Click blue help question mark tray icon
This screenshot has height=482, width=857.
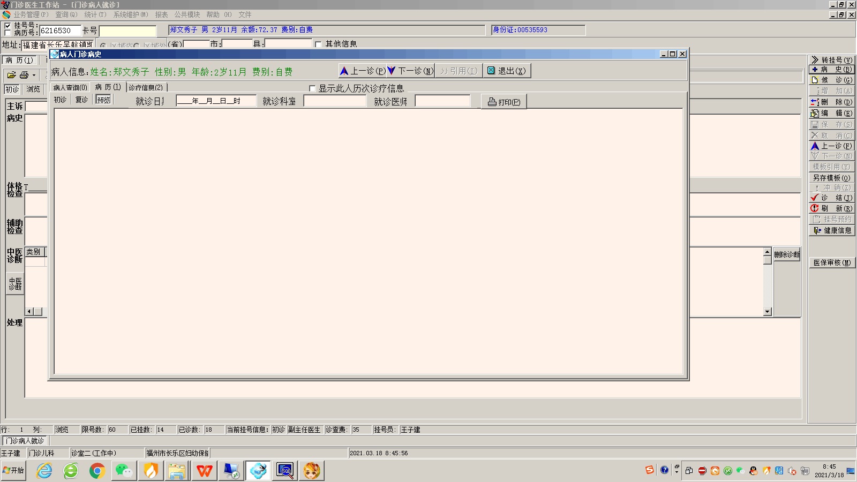[664, 470]
